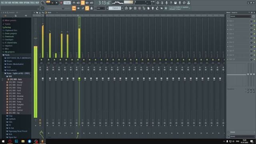Mute Insert 1 mixer track

(48, 60)
